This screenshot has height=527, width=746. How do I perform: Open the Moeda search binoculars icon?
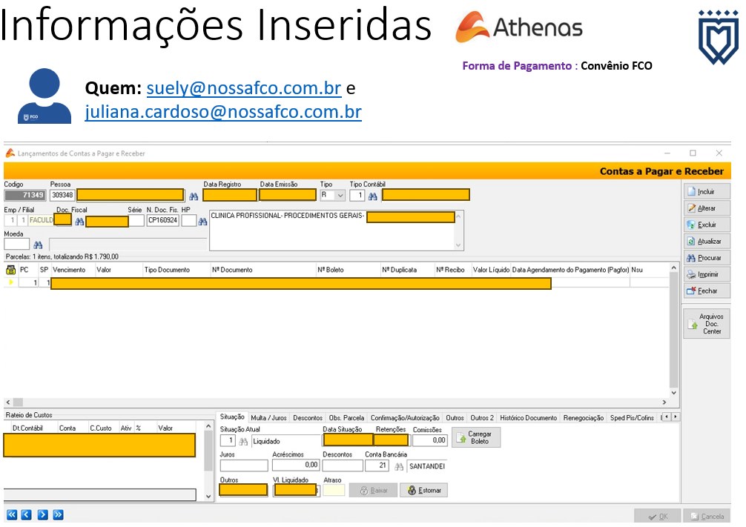[38, 245]
